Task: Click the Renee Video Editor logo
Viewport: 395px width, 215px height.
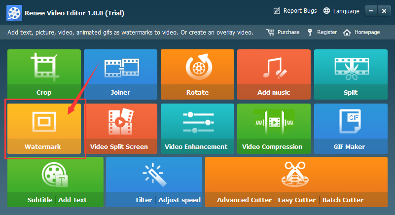Action: [x=14, y=13]
